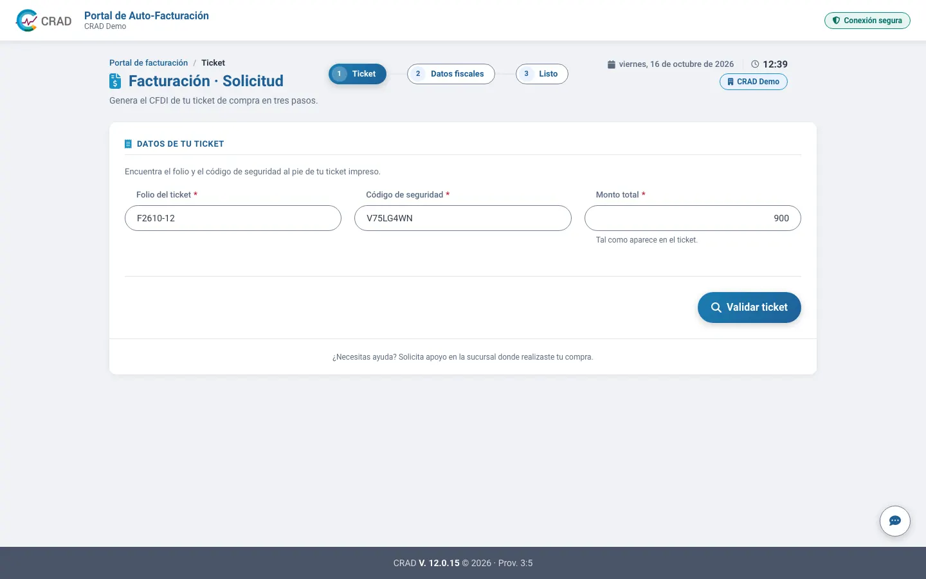This screenshot has height=579, width=926.
Task: Click the 'Genera el CFDI de tu ticket' subtitle
Action: 213,100
